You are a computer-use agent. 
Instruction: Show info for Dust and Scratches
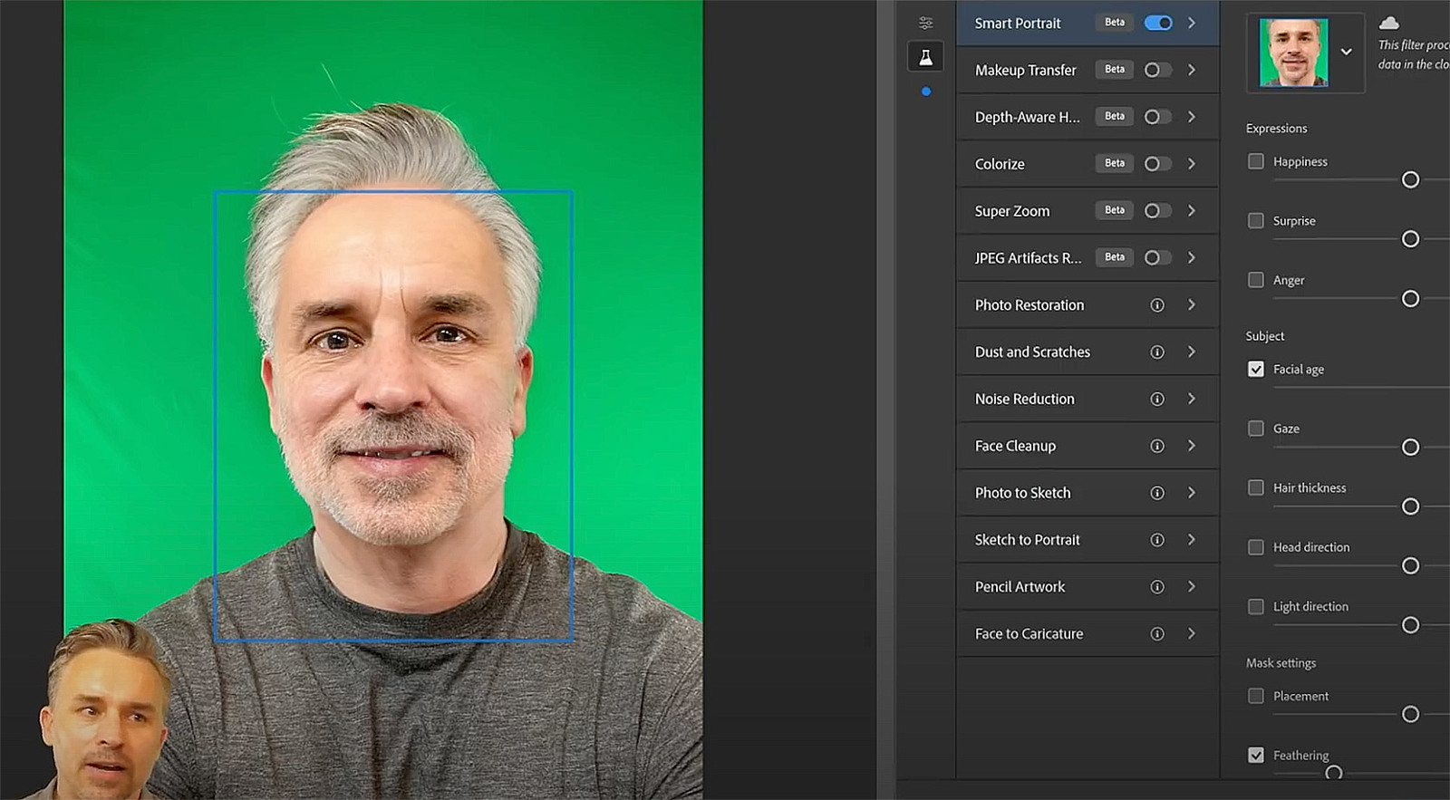click(1157, 352)
